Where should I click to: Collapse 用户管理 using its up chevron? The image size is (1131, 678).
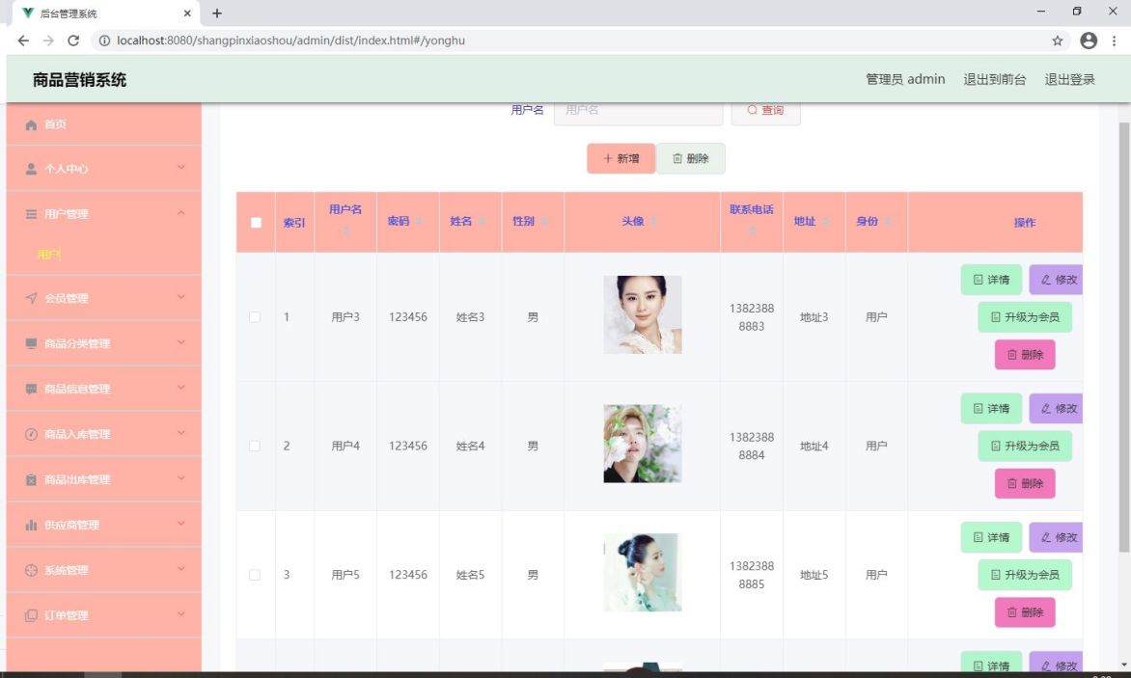point(181,212)
